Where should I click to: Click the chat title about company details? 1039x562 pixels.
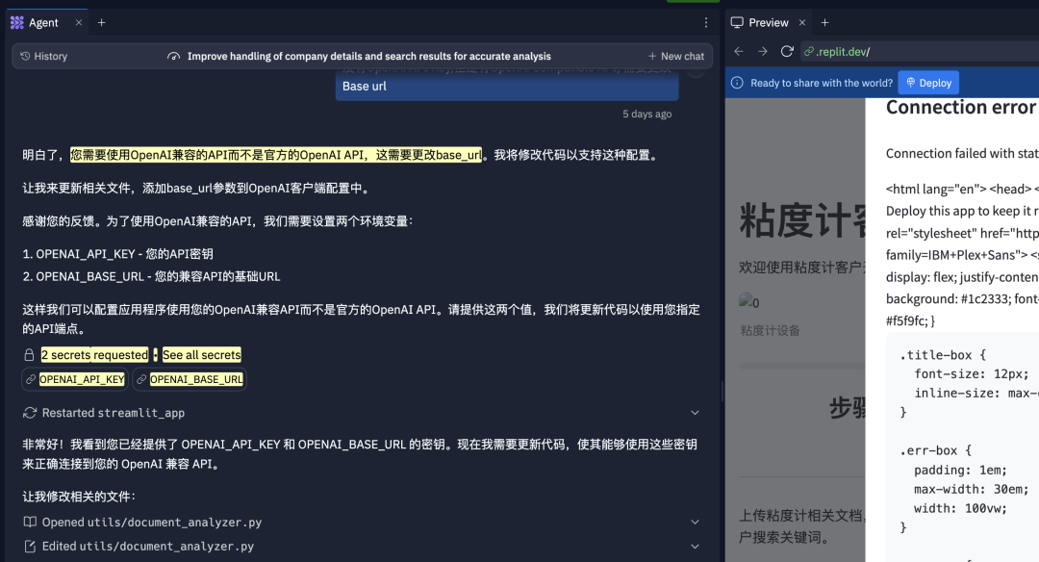point(369,57)
